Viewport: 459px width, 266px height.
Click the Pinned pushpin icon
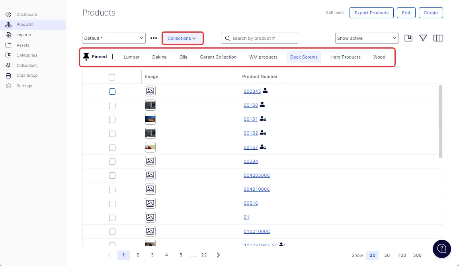tap(86, 57)
